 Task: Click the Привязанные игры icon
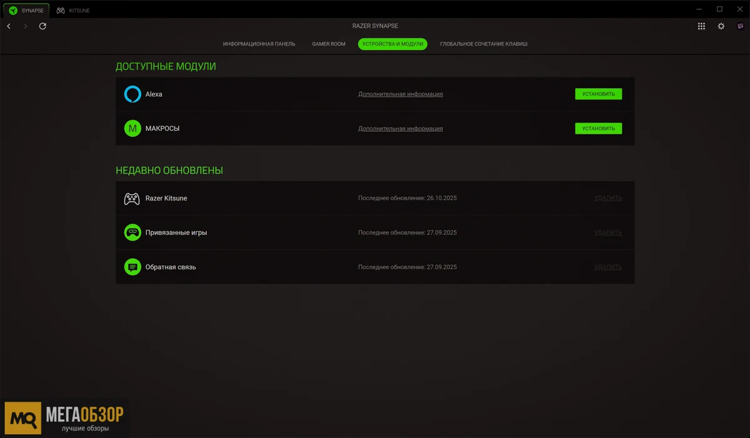pyautogui.click(x=132, y=232)
